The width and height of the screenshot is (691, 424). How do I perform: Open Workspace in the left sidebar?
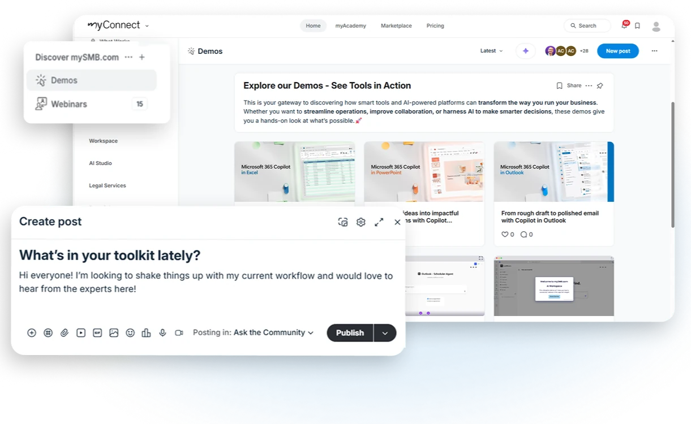[103, 141]
